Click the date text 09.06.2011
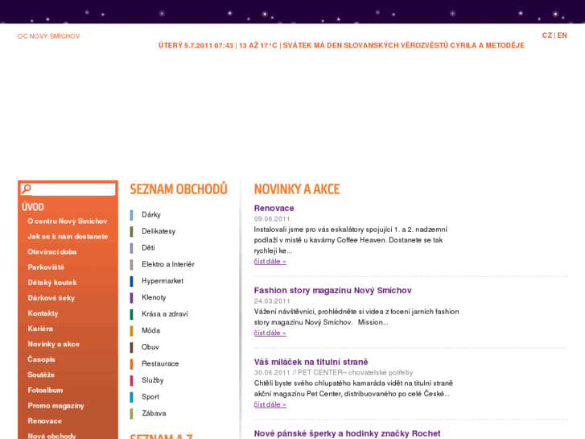Viewport: 585px width, 439px height. click(272, 219)
